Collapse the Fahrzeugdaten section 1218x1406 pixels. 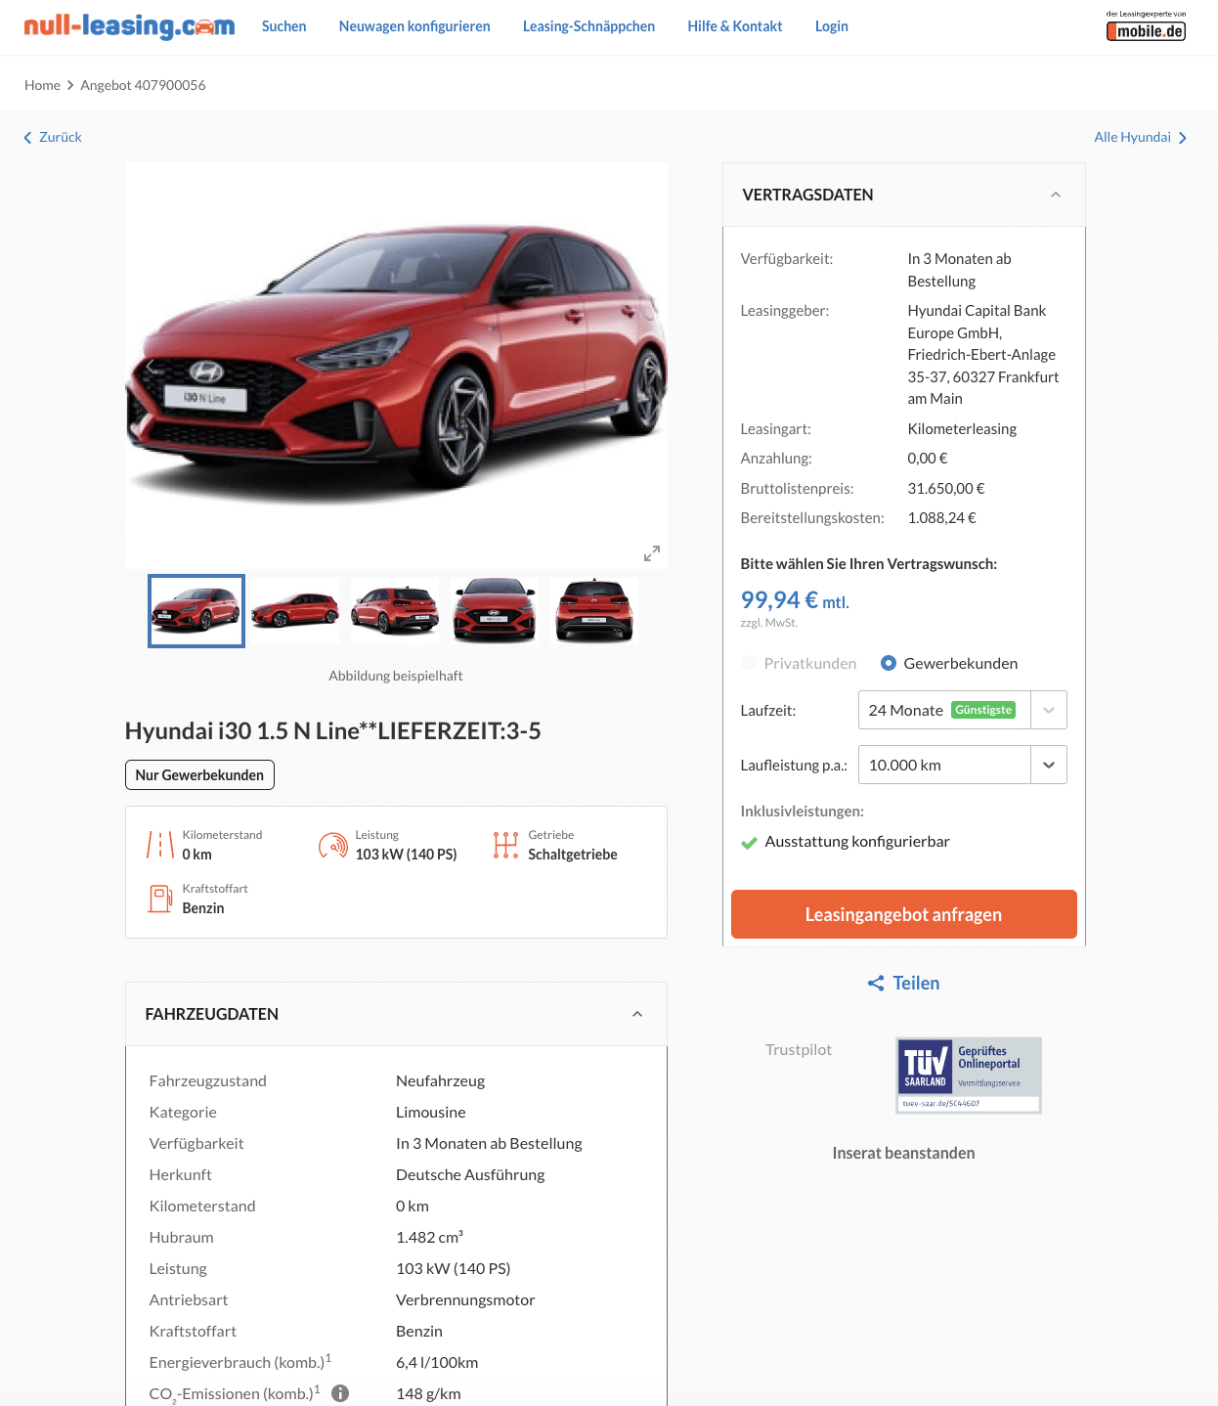pos(637,1014)
